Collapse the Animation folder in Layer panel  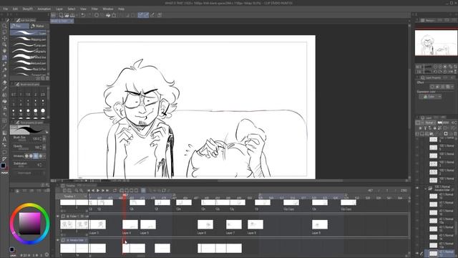click(426, 188)
